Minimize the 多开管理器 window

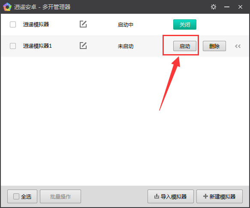coord(226,7)
